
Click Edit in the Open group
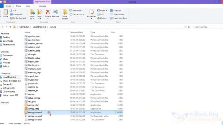tap(100, 14)
